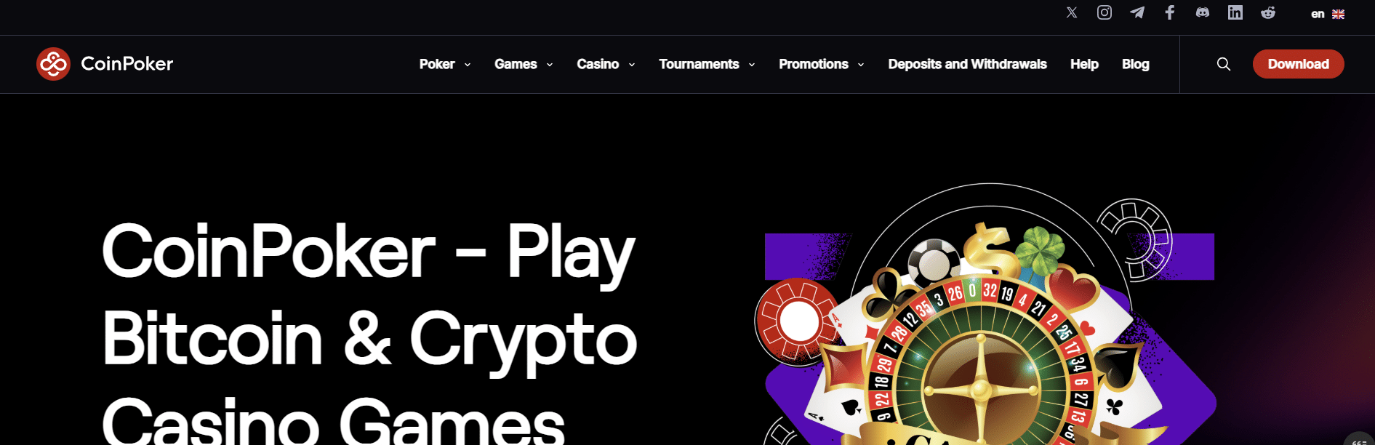Open the Blog link
Image resolution: width=1375 pixels, height=445 pixels.
(1135, 64)
